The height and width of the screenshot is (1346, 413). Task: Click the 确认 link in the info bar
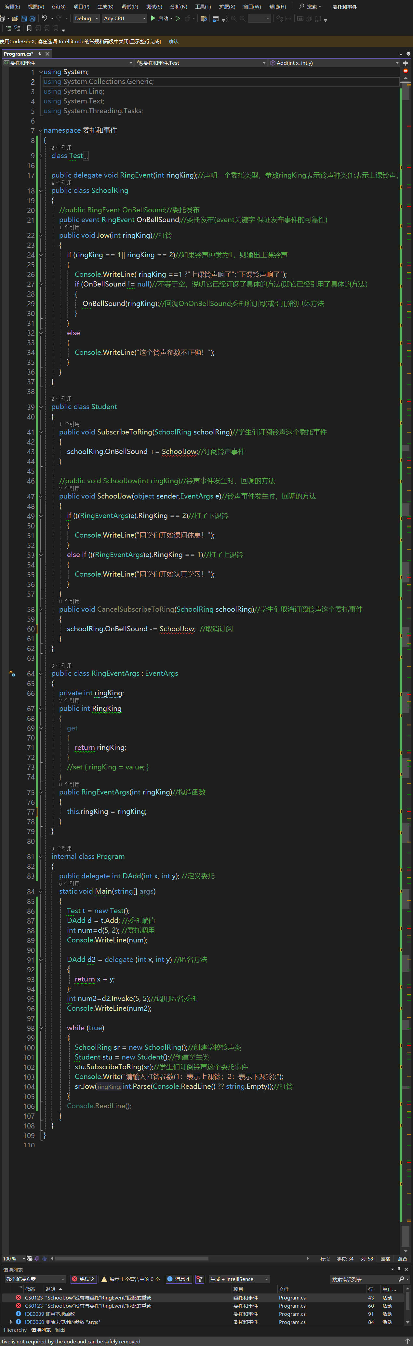[x=174, y=41]
